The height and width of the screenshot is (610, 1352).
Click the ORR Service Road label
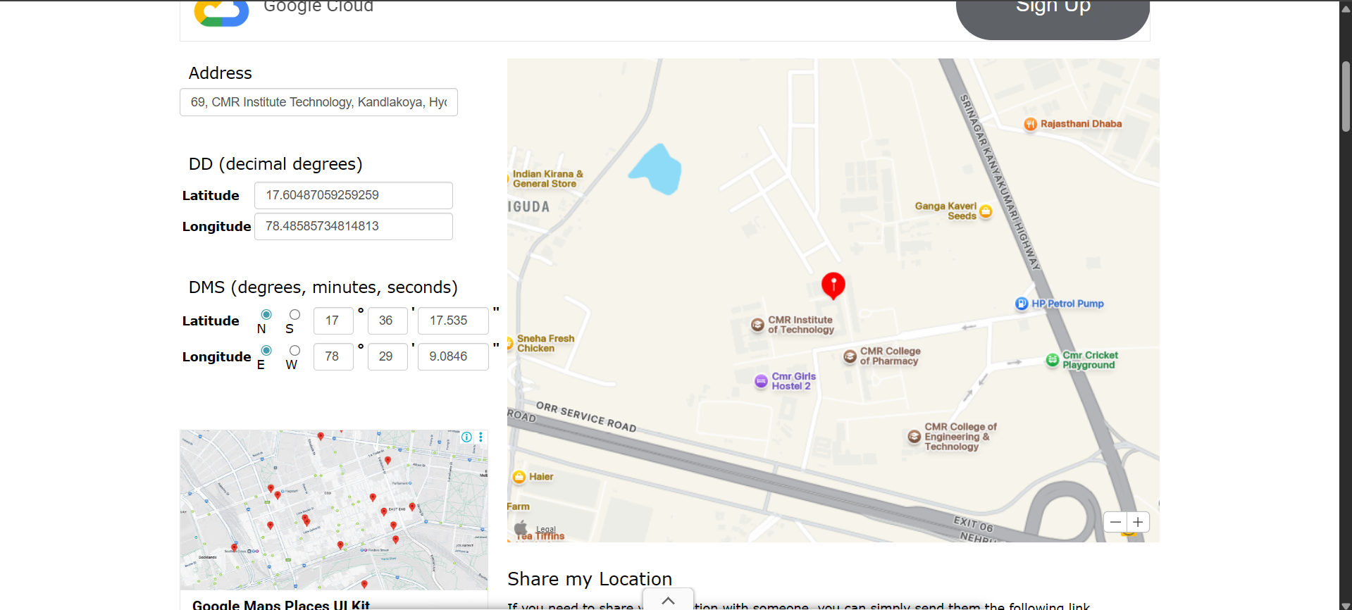click(586, 418)
